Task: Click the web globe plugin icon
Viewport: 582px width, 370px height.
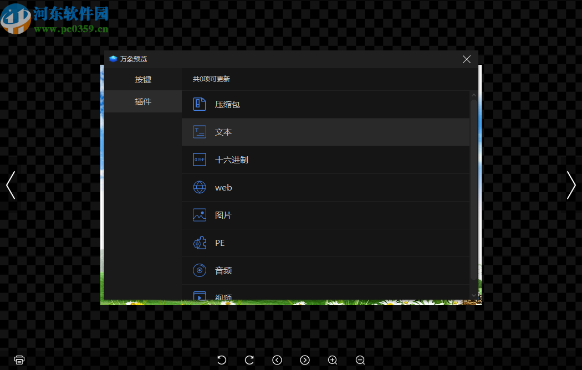Action: (x=200, y=187)
